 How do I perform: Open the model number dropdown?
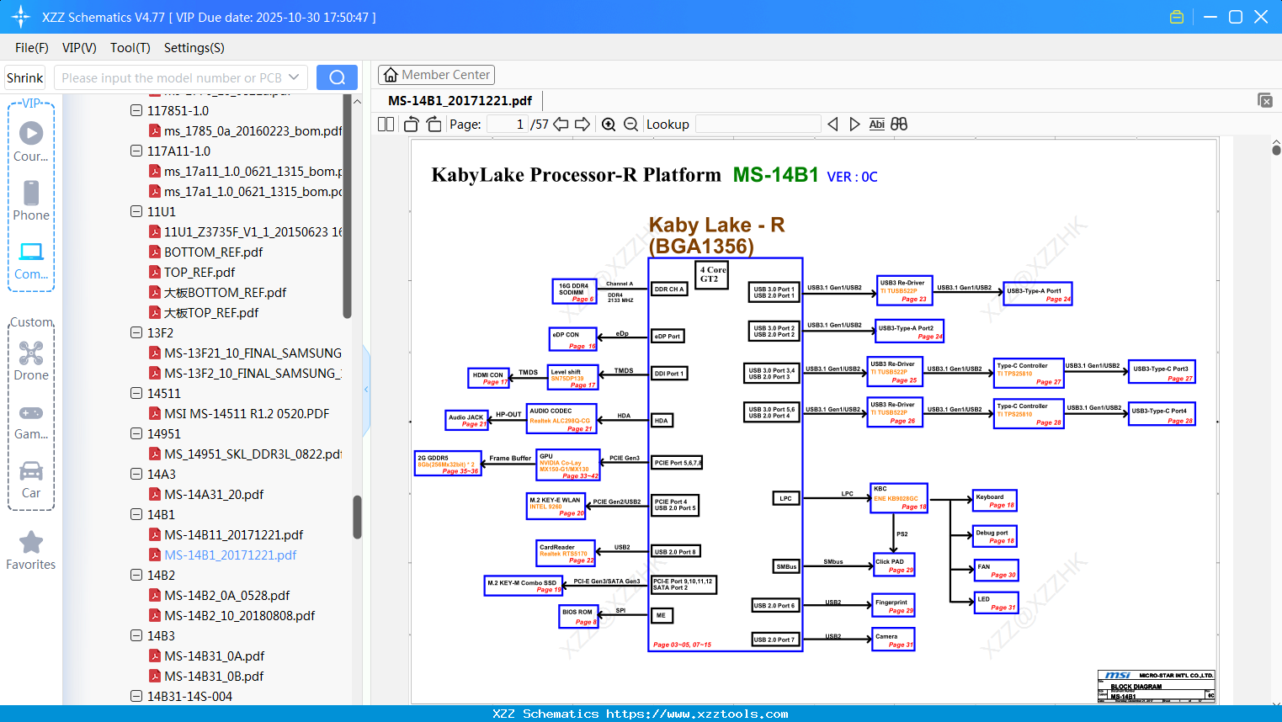[x=294, y=77]
